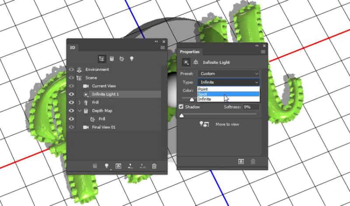
Task: Click Render icon at Properties panel bottom
Action: click(241, 161)
